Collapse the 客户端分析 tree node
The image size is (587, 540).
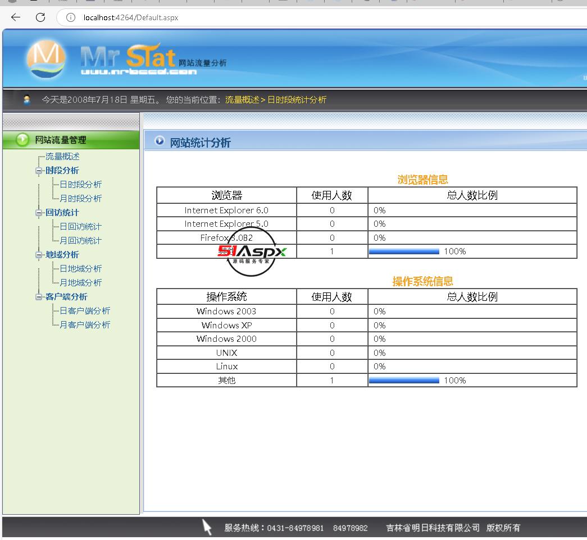click(x=39, y=297)
